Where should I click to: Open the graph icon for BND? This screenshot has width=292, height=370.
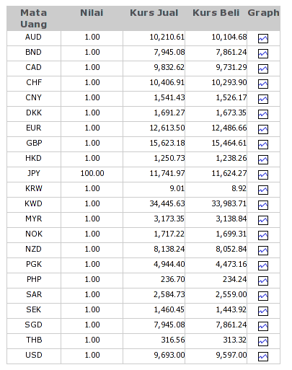pyautogui.click(x=263, y=53)
